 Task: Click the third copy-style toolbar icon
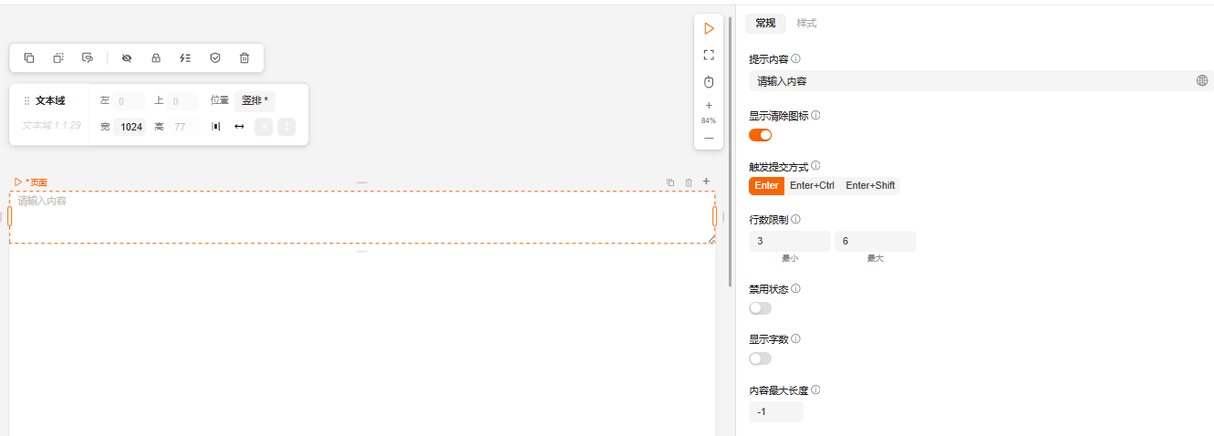pyautogui.click(x=88, y=57)
